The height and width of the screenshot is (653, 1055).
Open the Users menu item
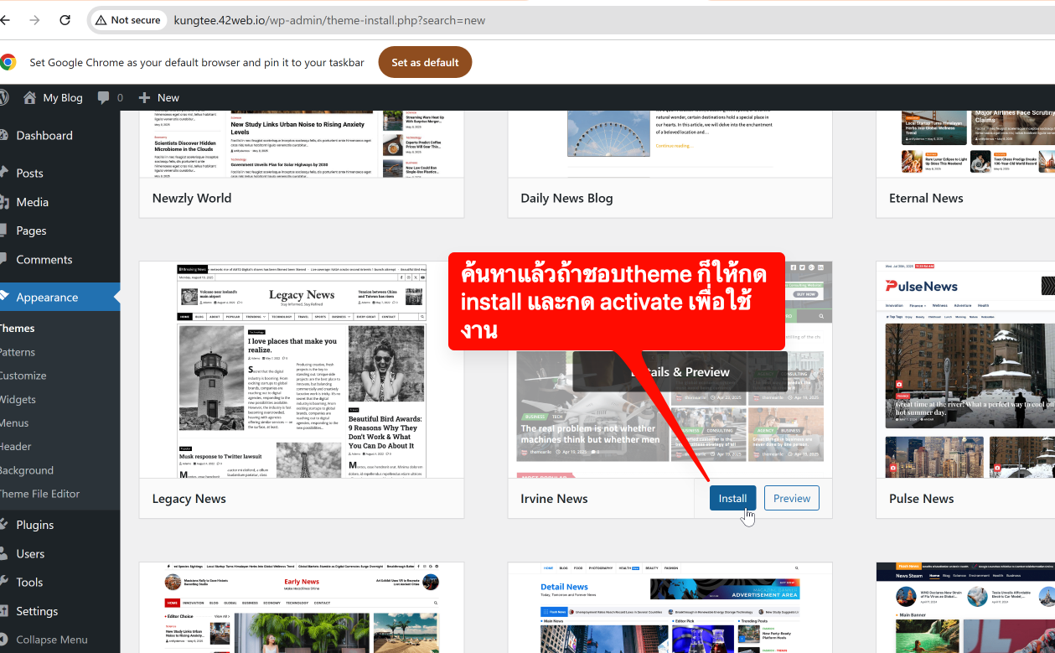tap(30, 553)
